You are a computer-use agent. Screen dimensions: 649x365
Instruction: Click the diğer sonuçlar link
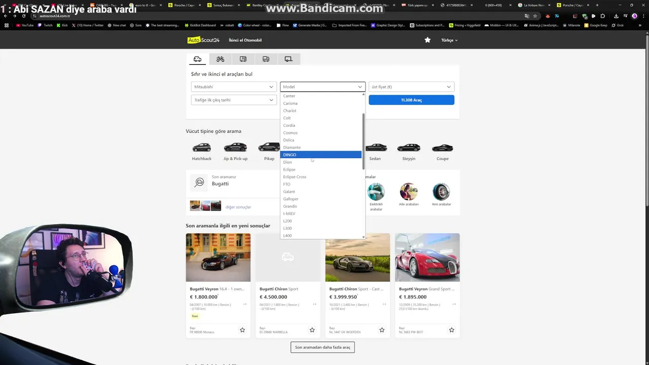(238, 207)
